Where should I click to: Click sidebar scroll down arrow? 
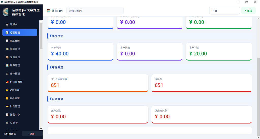pyautogui.click(x=41, y=129)
